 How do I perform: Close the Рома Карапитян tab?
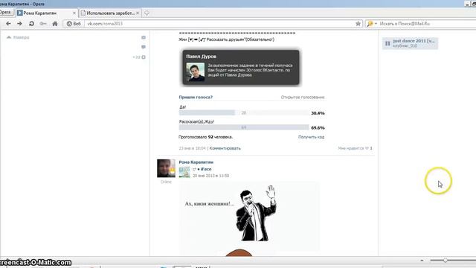[x=74, y=13]
